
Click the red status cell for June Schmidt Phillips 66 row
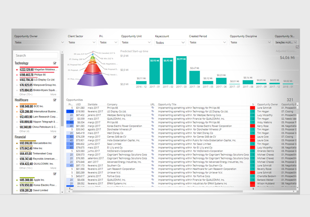(252, 108)
